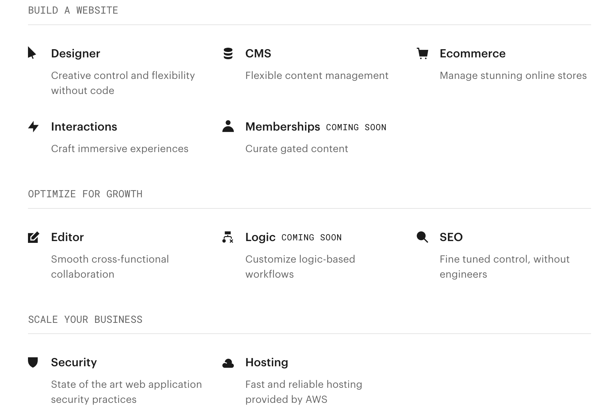609x419 pixels.
Task: Navigate to the SEO heading link
Action: tap(451, 237)
